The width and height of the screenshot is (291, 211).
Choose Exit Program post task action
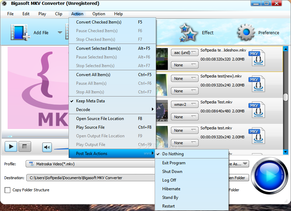pyautogui.click(x=192, y=163)
